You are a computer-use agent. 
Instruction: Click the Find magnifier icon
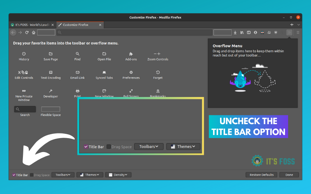tap(77, 54)
